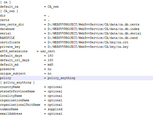Click the 'preserve' key text
153x117 pixels.
click(7, 69)
